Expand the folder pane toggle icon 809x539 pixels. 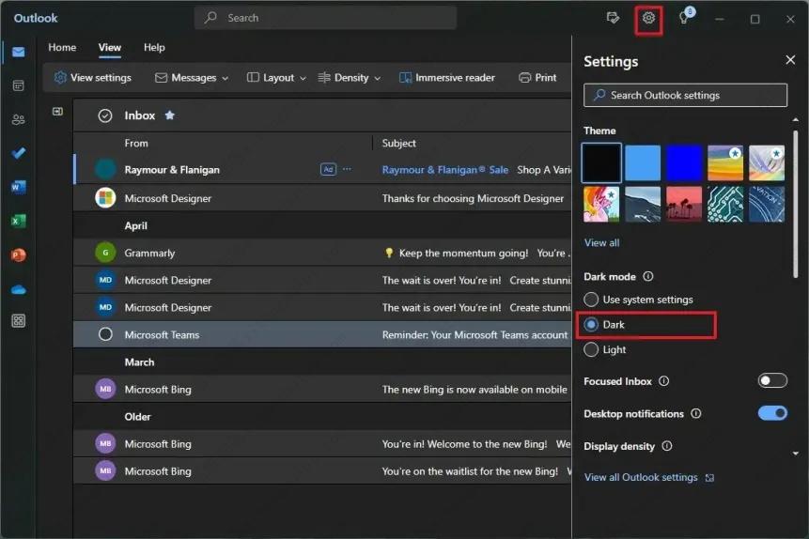58,112
